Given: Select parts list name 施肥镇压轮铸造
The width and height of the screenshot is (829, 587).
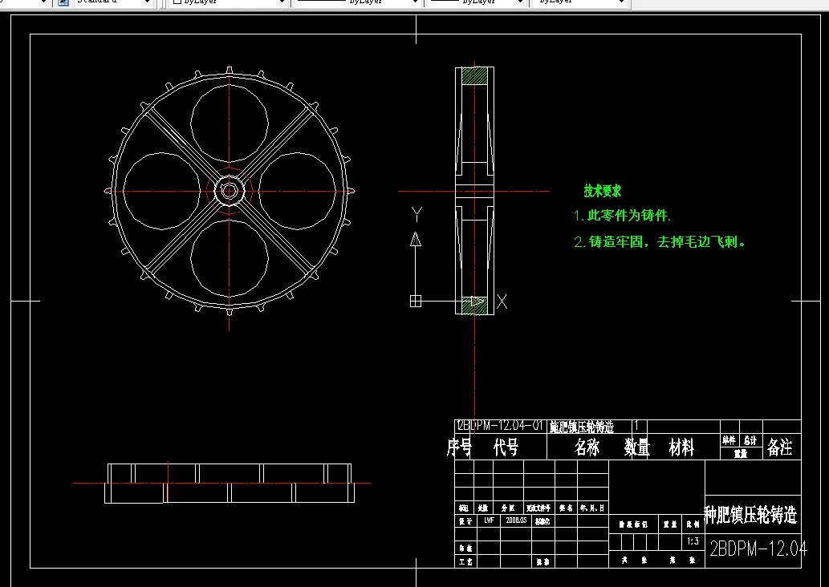Looking at the screenshot, I should (x=582, y=427).
